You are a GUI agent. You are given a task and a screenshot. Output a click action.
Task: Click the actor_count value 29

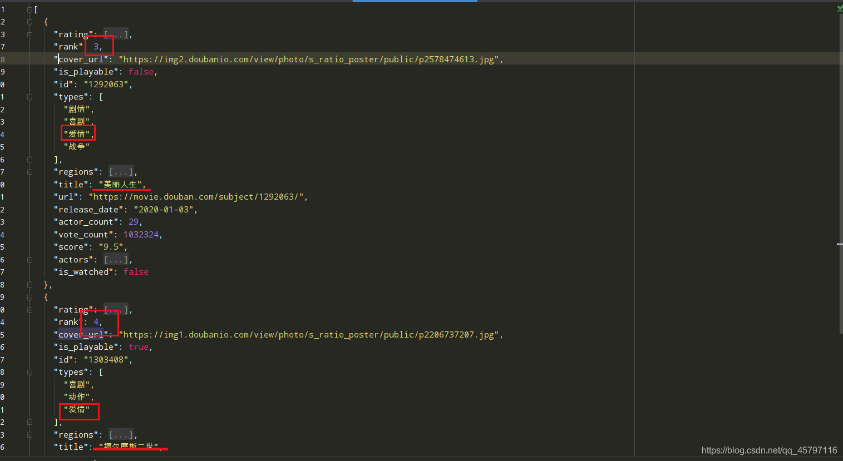point(134,222)
